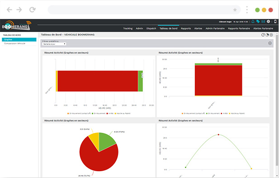Open the envelope messages icon
The height and width of the screenshot is (178, 279).
pyautogui.click(x=263, y=22)
